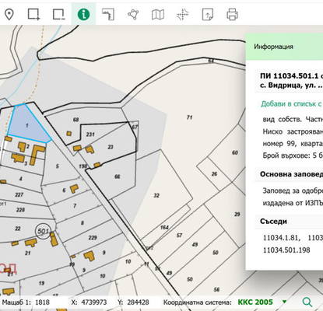
Task: Activate the remove rectangle selection tool
Action: (58, 14)
